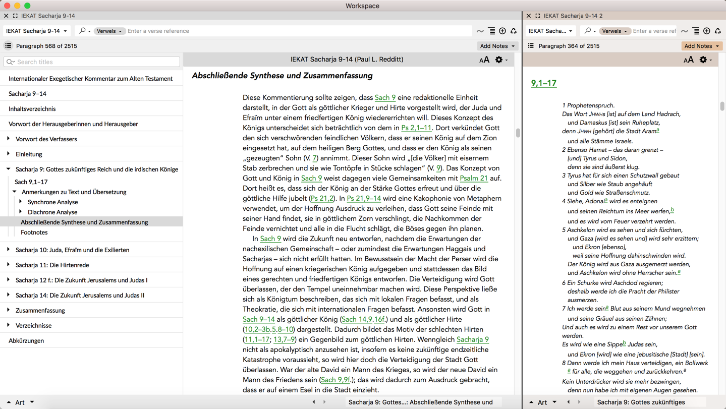Open the text layout list icon in right pane

click(696, 31)
